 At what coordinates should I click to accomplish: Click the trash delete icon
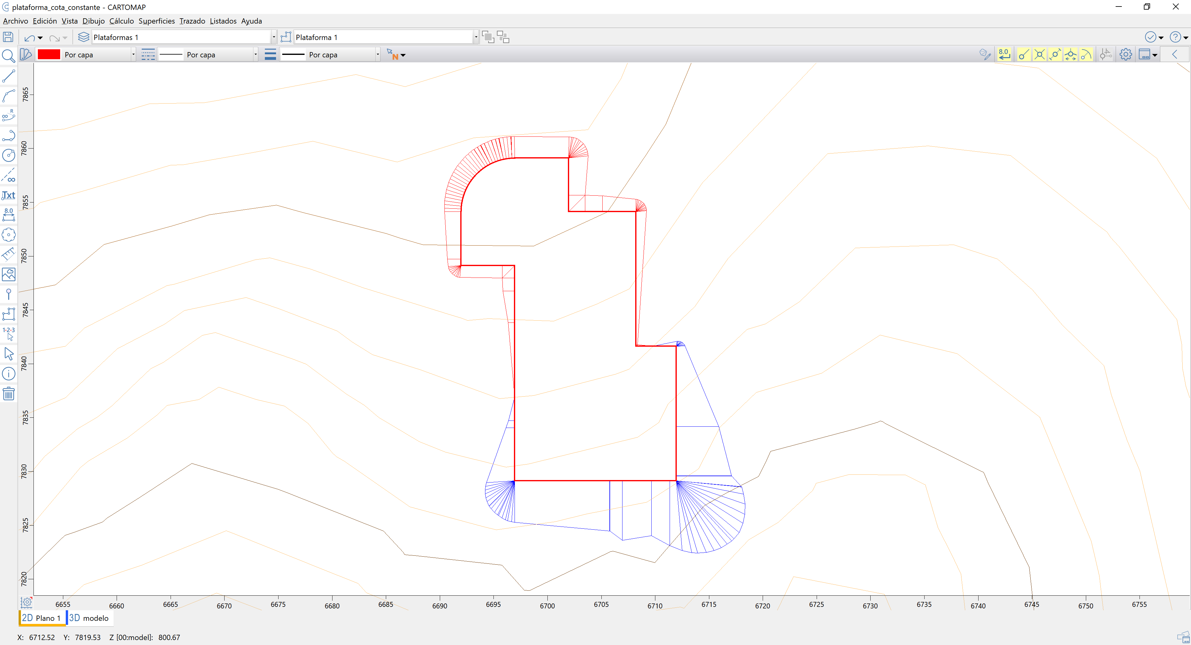8,394
